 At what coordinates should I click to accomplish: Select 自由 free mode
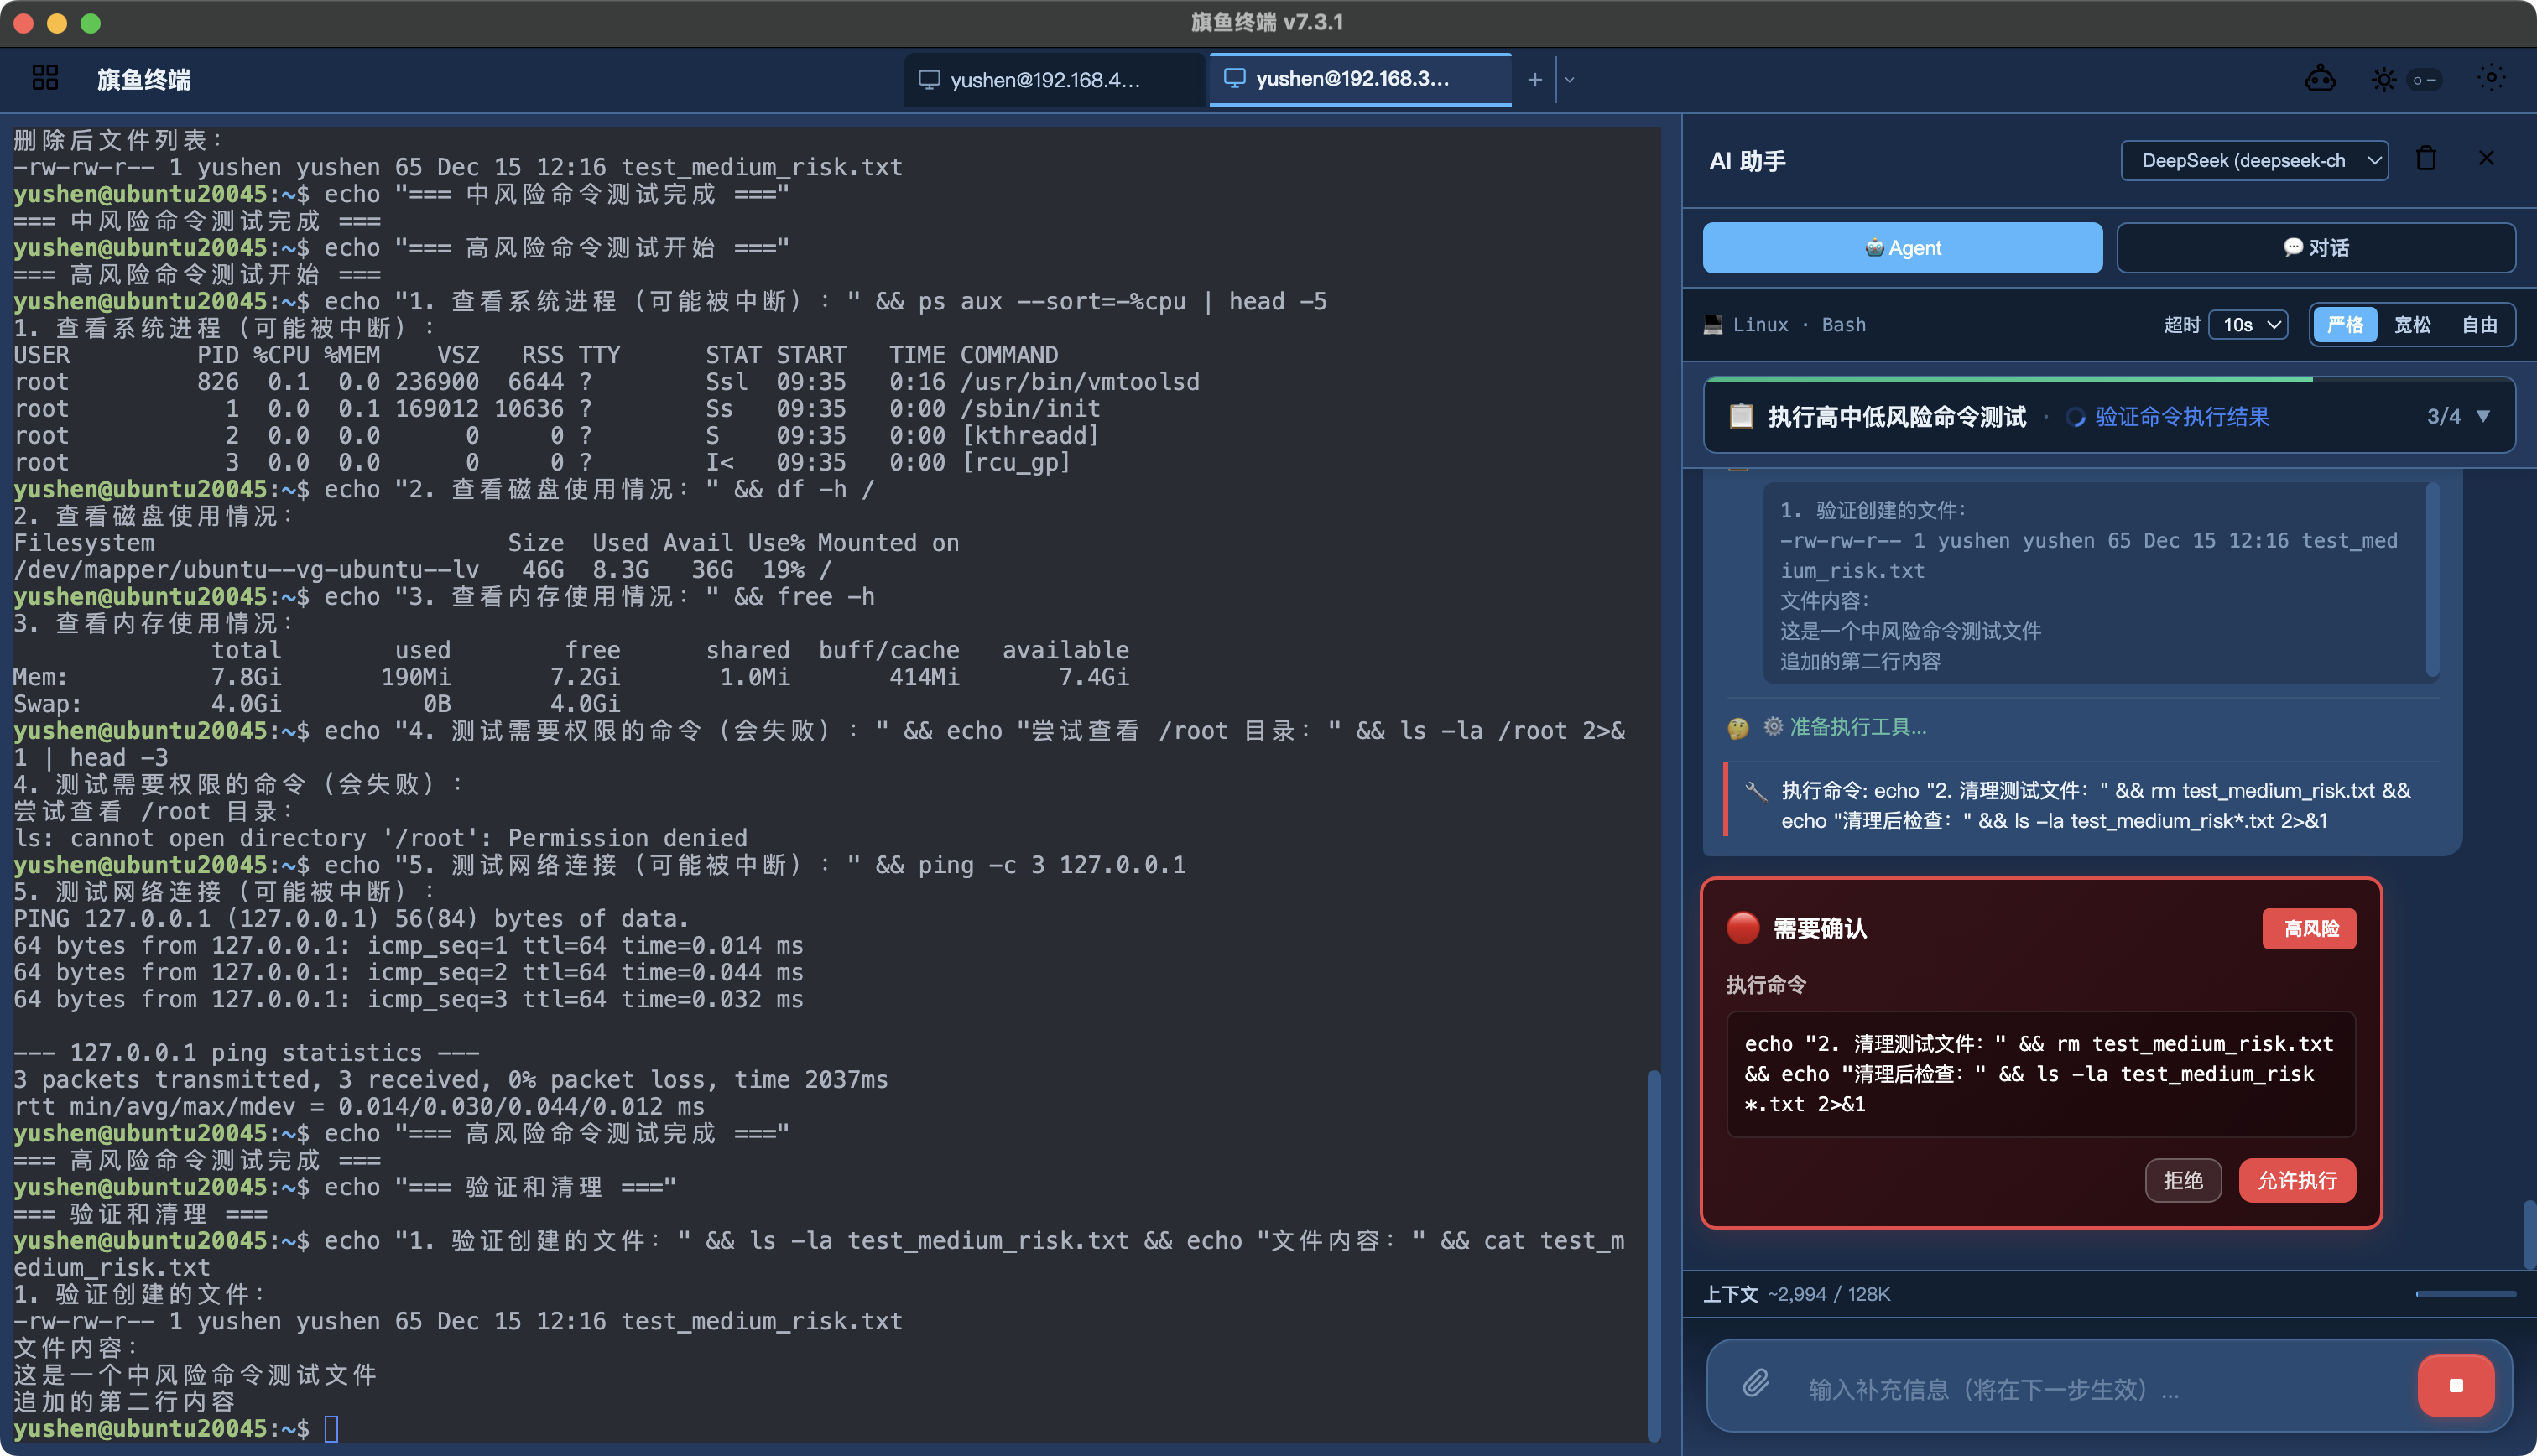2479,325
